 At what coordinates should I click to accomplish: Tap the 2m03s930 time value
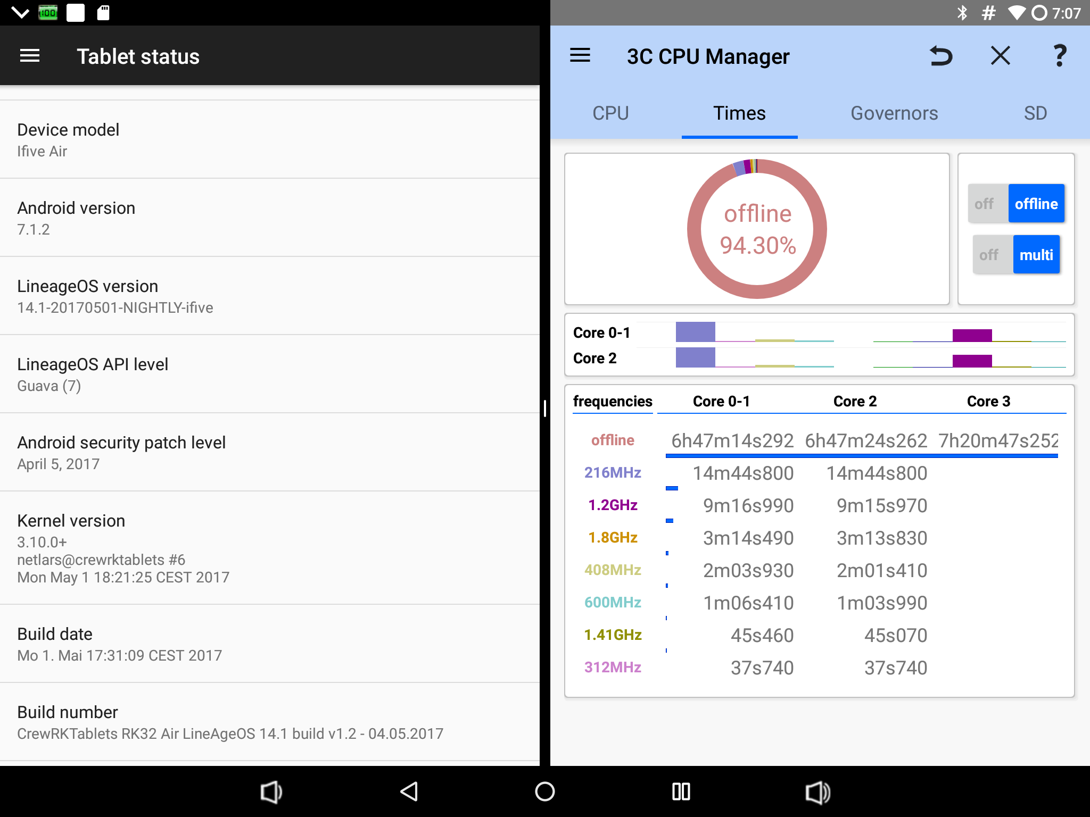pos(748,571)
